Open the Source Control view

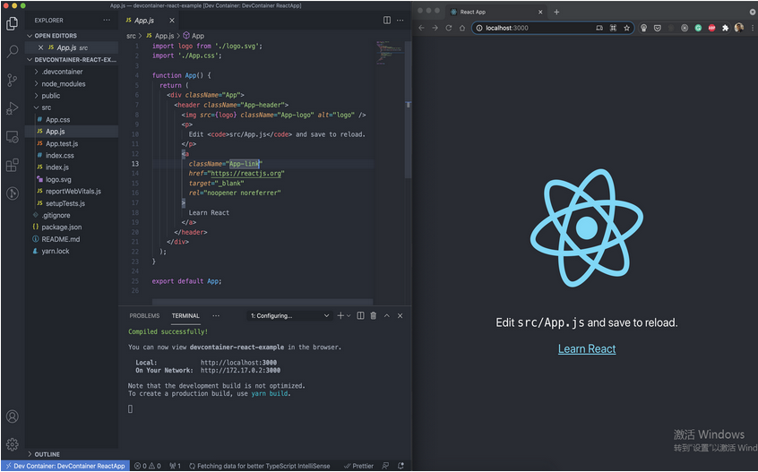13,80
